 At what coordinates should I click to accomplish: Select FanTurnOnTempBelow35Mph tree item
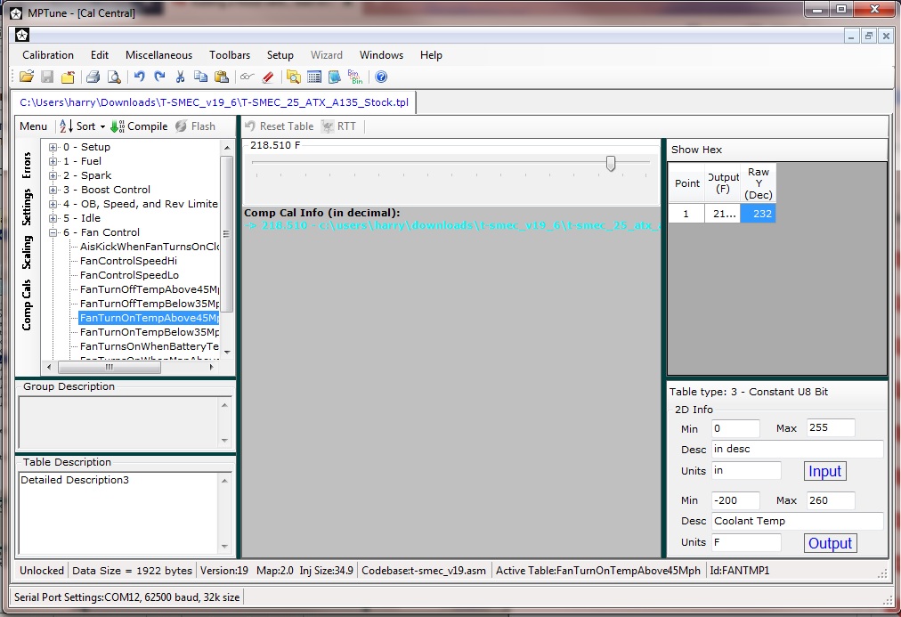pyautogui.click(x=150, y=332)
